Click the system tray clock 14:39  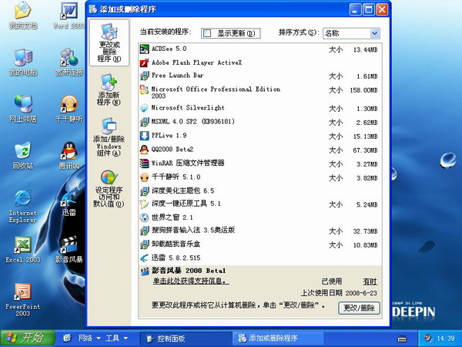(x=446, y=339)
